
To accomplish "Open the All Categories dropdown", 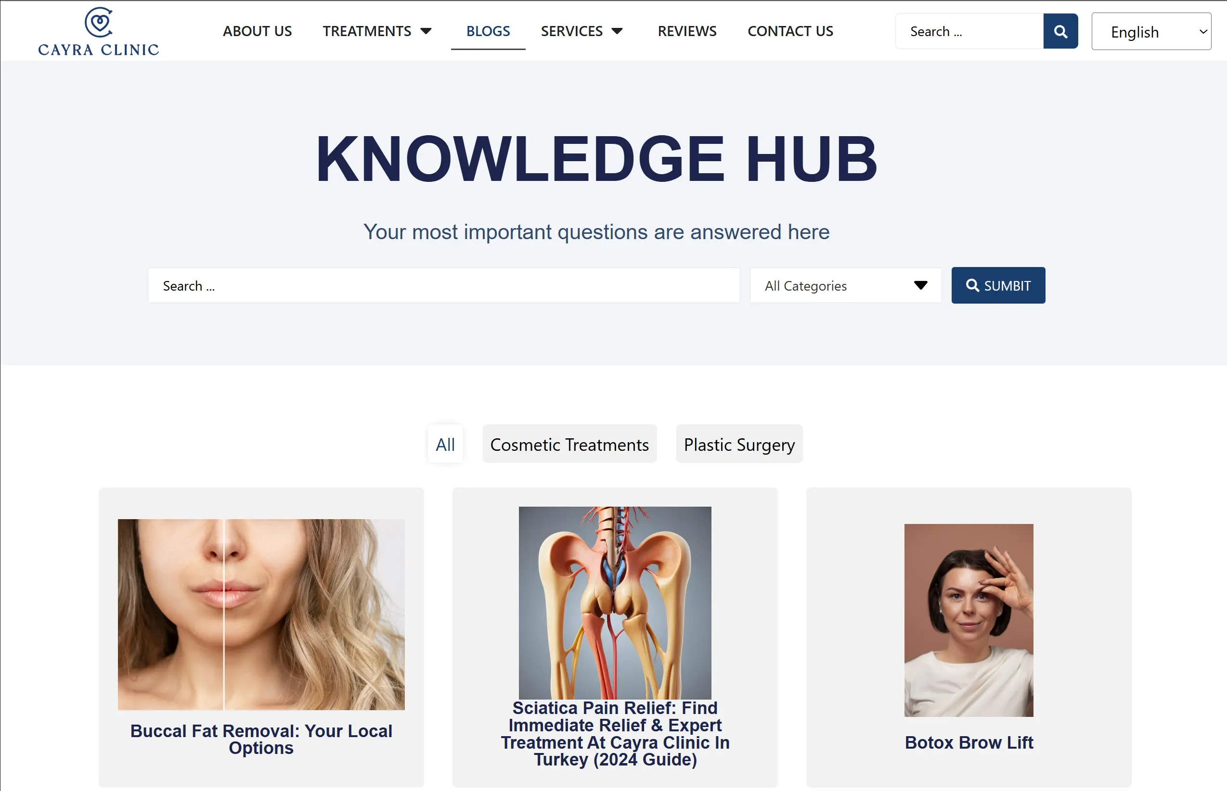I will coord(845,286).
